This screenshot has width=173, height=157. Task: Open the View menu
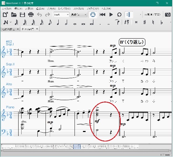[x=29, y=9]
